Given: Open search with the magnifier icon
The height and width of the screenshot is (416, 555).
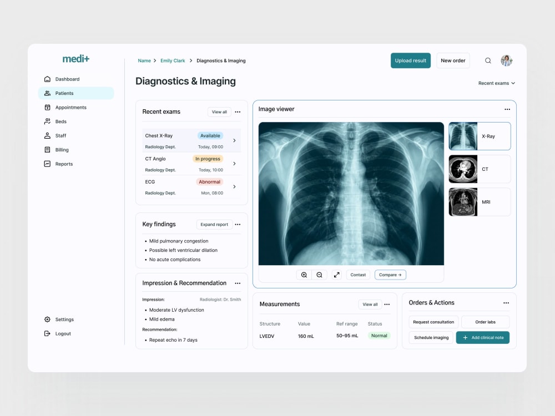Looking at the screenshot, I should click(488, 60).
